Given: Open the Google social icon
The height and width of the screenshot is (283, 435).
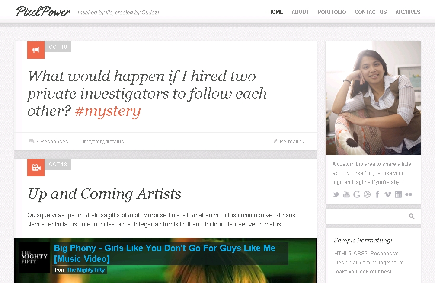Looking at the screenshot, I should coord(357,194).
